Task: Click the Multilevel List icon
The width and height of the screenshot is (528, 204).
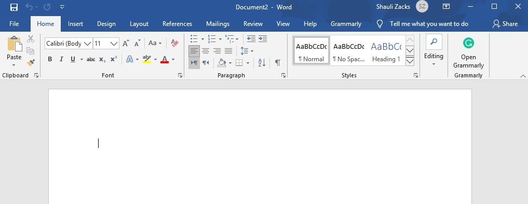Action: point(229,39)
